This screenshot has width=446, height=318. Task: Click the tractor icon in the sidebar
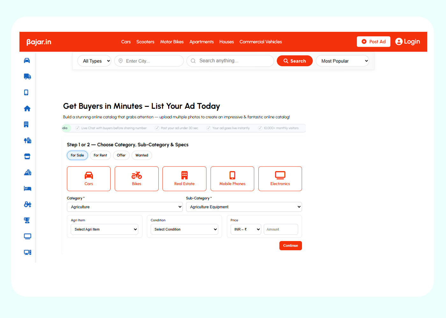click(27, 204)
